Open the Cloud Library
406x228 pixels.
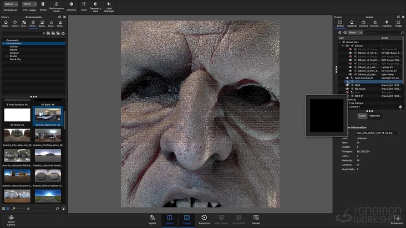coord(11,220)
